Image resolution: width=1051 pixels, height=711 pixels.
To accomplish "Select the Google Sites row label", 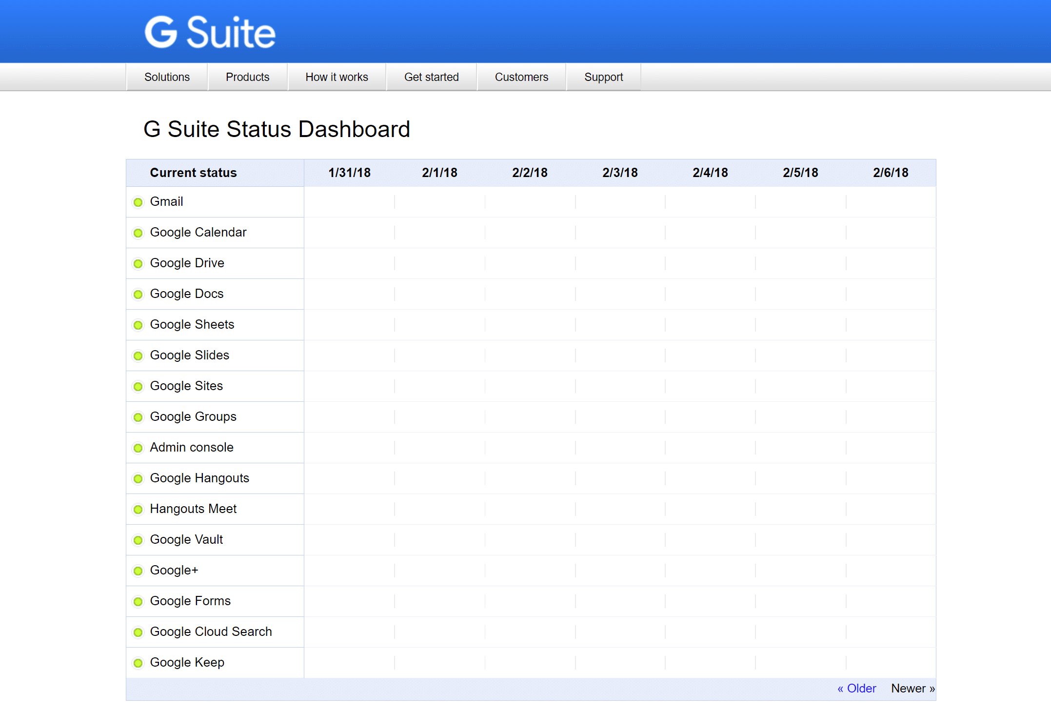I will point(186,386).
